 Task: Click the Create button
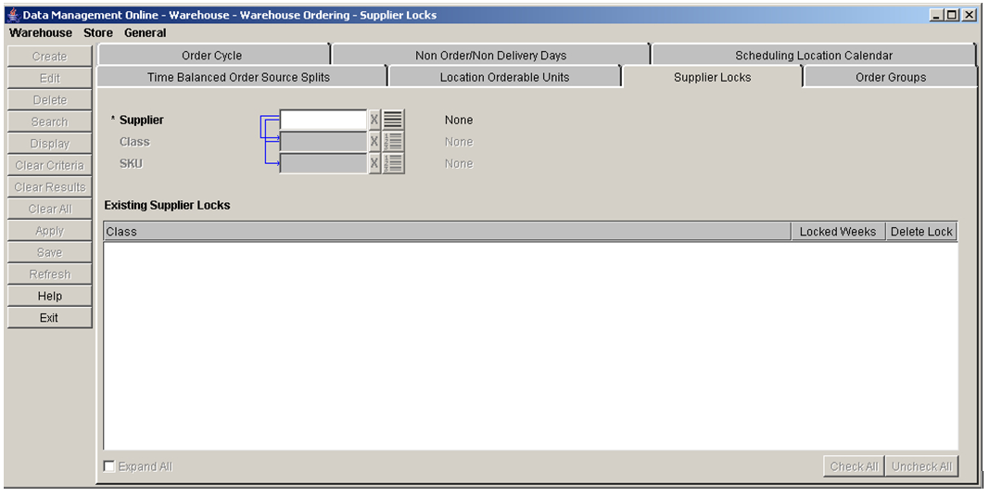50,57
